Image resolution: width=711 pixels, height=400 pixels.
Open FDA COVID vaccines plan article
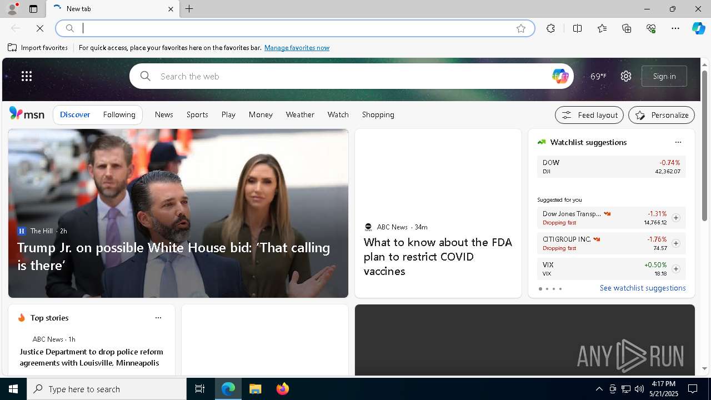point(438,257)
